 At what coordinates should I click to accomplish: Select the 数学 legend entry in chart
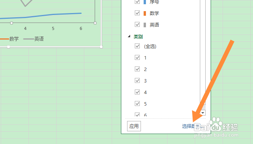point(9,39)
